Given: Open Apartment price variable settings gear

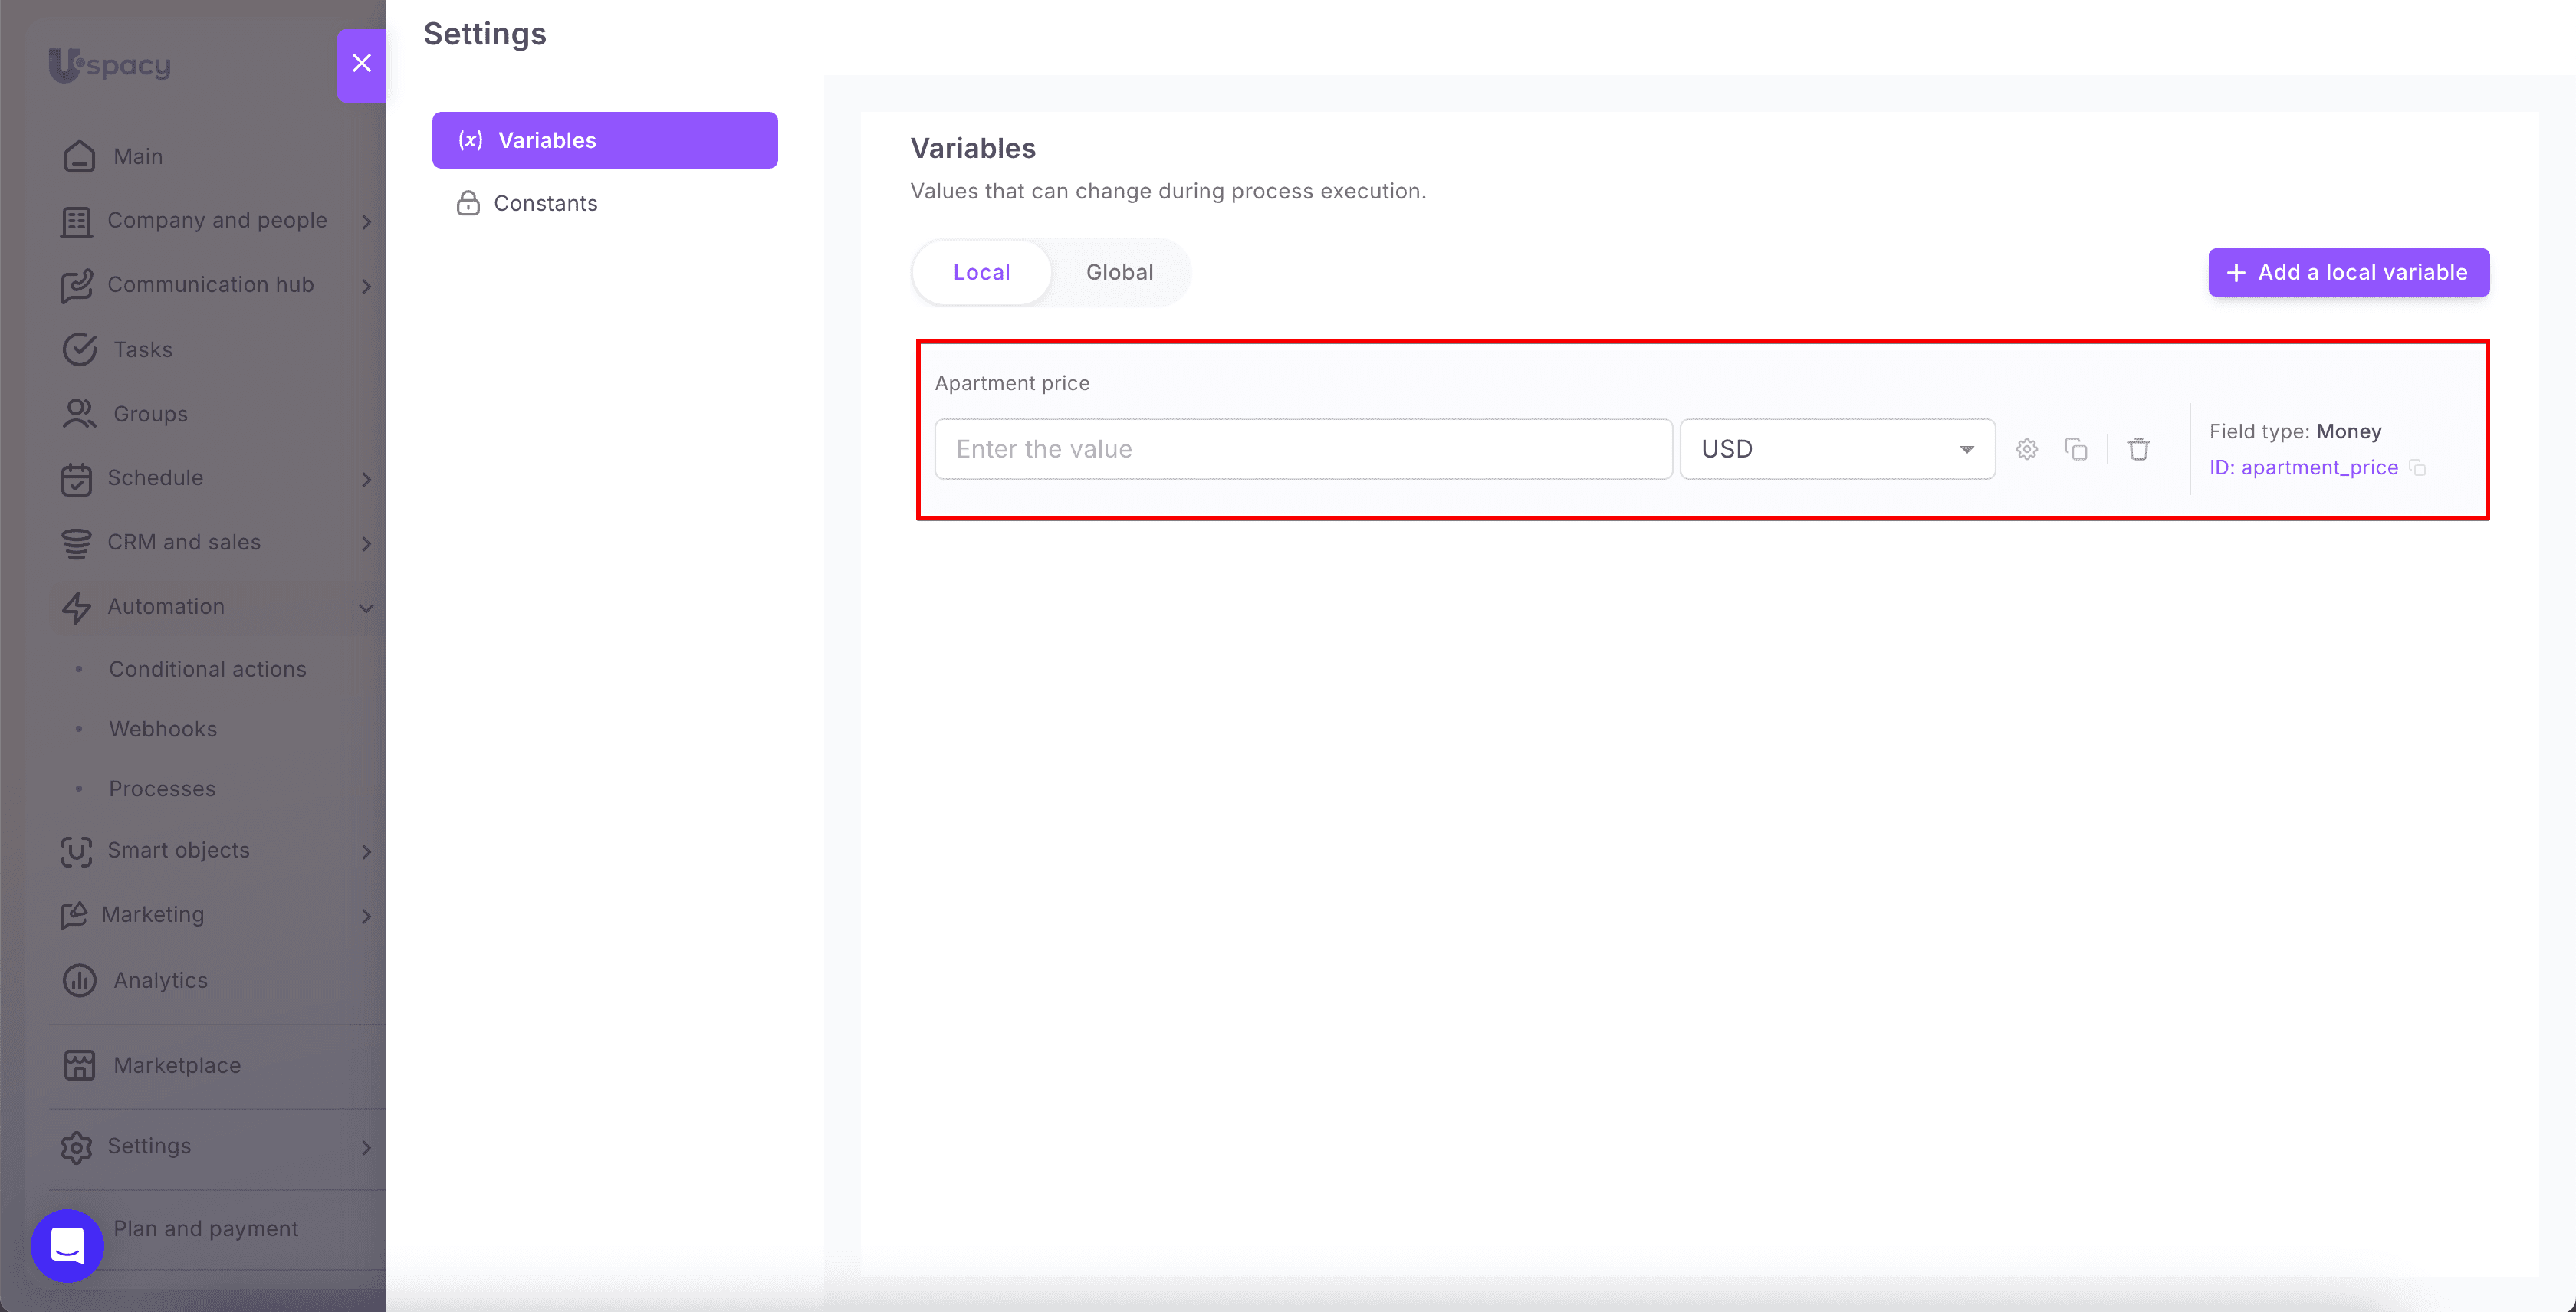Looking at the screenshot, I should coord(2027,448).
